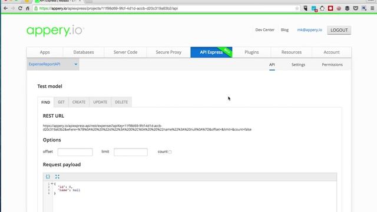Open the black shield extension icon
Viewport: 377px width, 212px height.
[x=306, y=8]
